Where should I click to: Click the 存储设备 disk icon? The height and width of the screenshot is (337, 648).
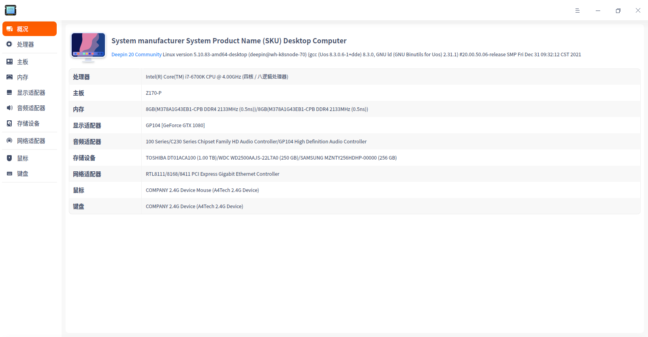(x=9, y=123)
